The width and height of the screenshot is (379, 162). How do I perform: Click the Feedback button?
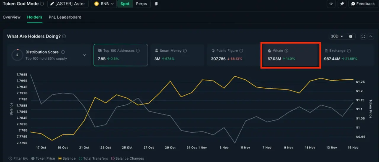pos(363,4)
